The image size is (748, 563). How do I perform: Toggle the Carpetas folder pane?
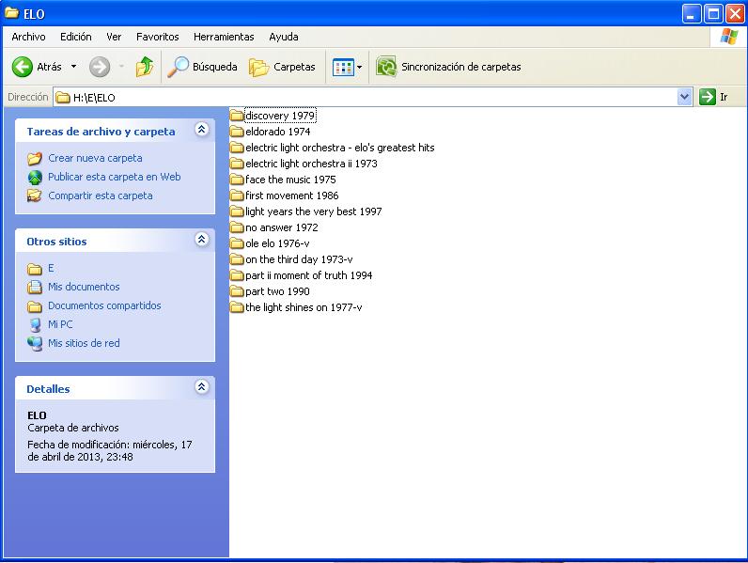point(282,67)
